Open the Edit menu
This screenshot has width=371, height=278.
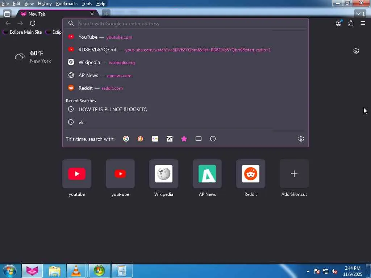click(16, 4)
